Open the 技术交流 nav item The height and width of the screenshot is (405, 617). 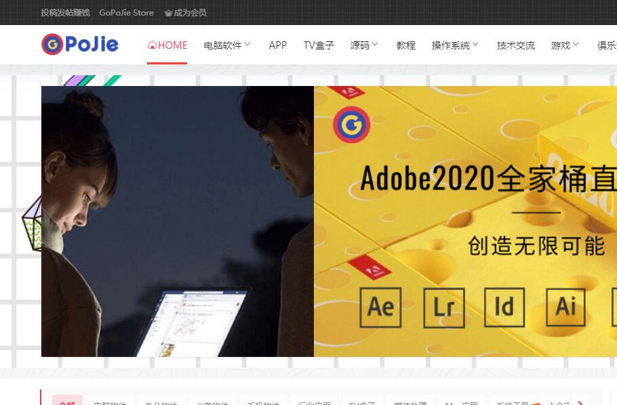(515, 45)
